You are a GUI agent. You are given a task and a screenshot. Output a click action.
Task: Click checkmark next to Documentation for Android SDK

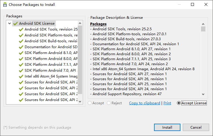coord(21,47)
